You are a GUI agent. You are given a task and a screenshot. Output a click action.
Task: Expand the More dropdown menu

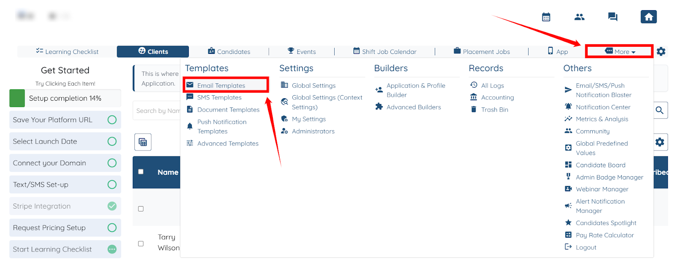click(x=619, y=51)
